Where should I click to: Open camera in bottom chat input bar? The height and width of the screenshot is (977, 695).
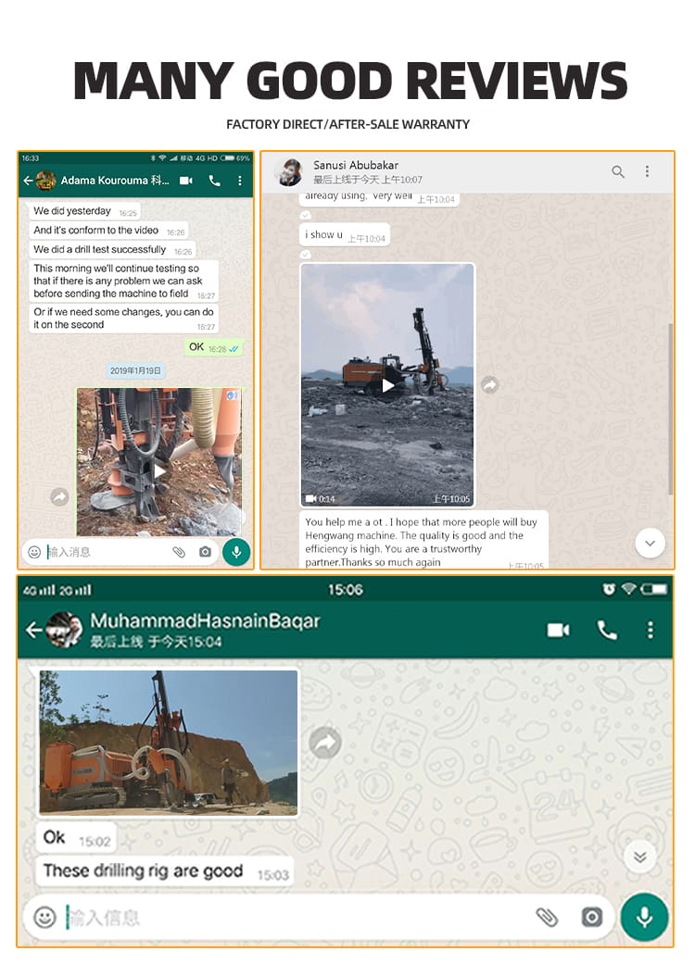pos(592,917)
